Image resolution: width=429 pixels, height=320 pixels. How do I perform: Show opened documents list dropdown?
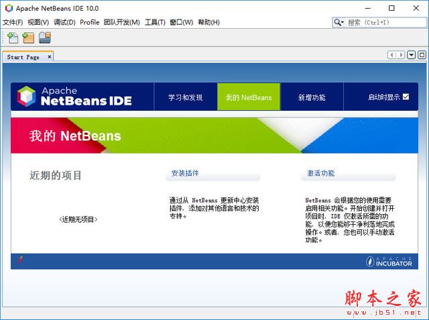pos(411,55)
